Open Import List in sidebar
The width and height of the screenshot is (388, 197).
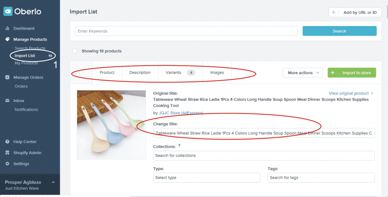25,56
